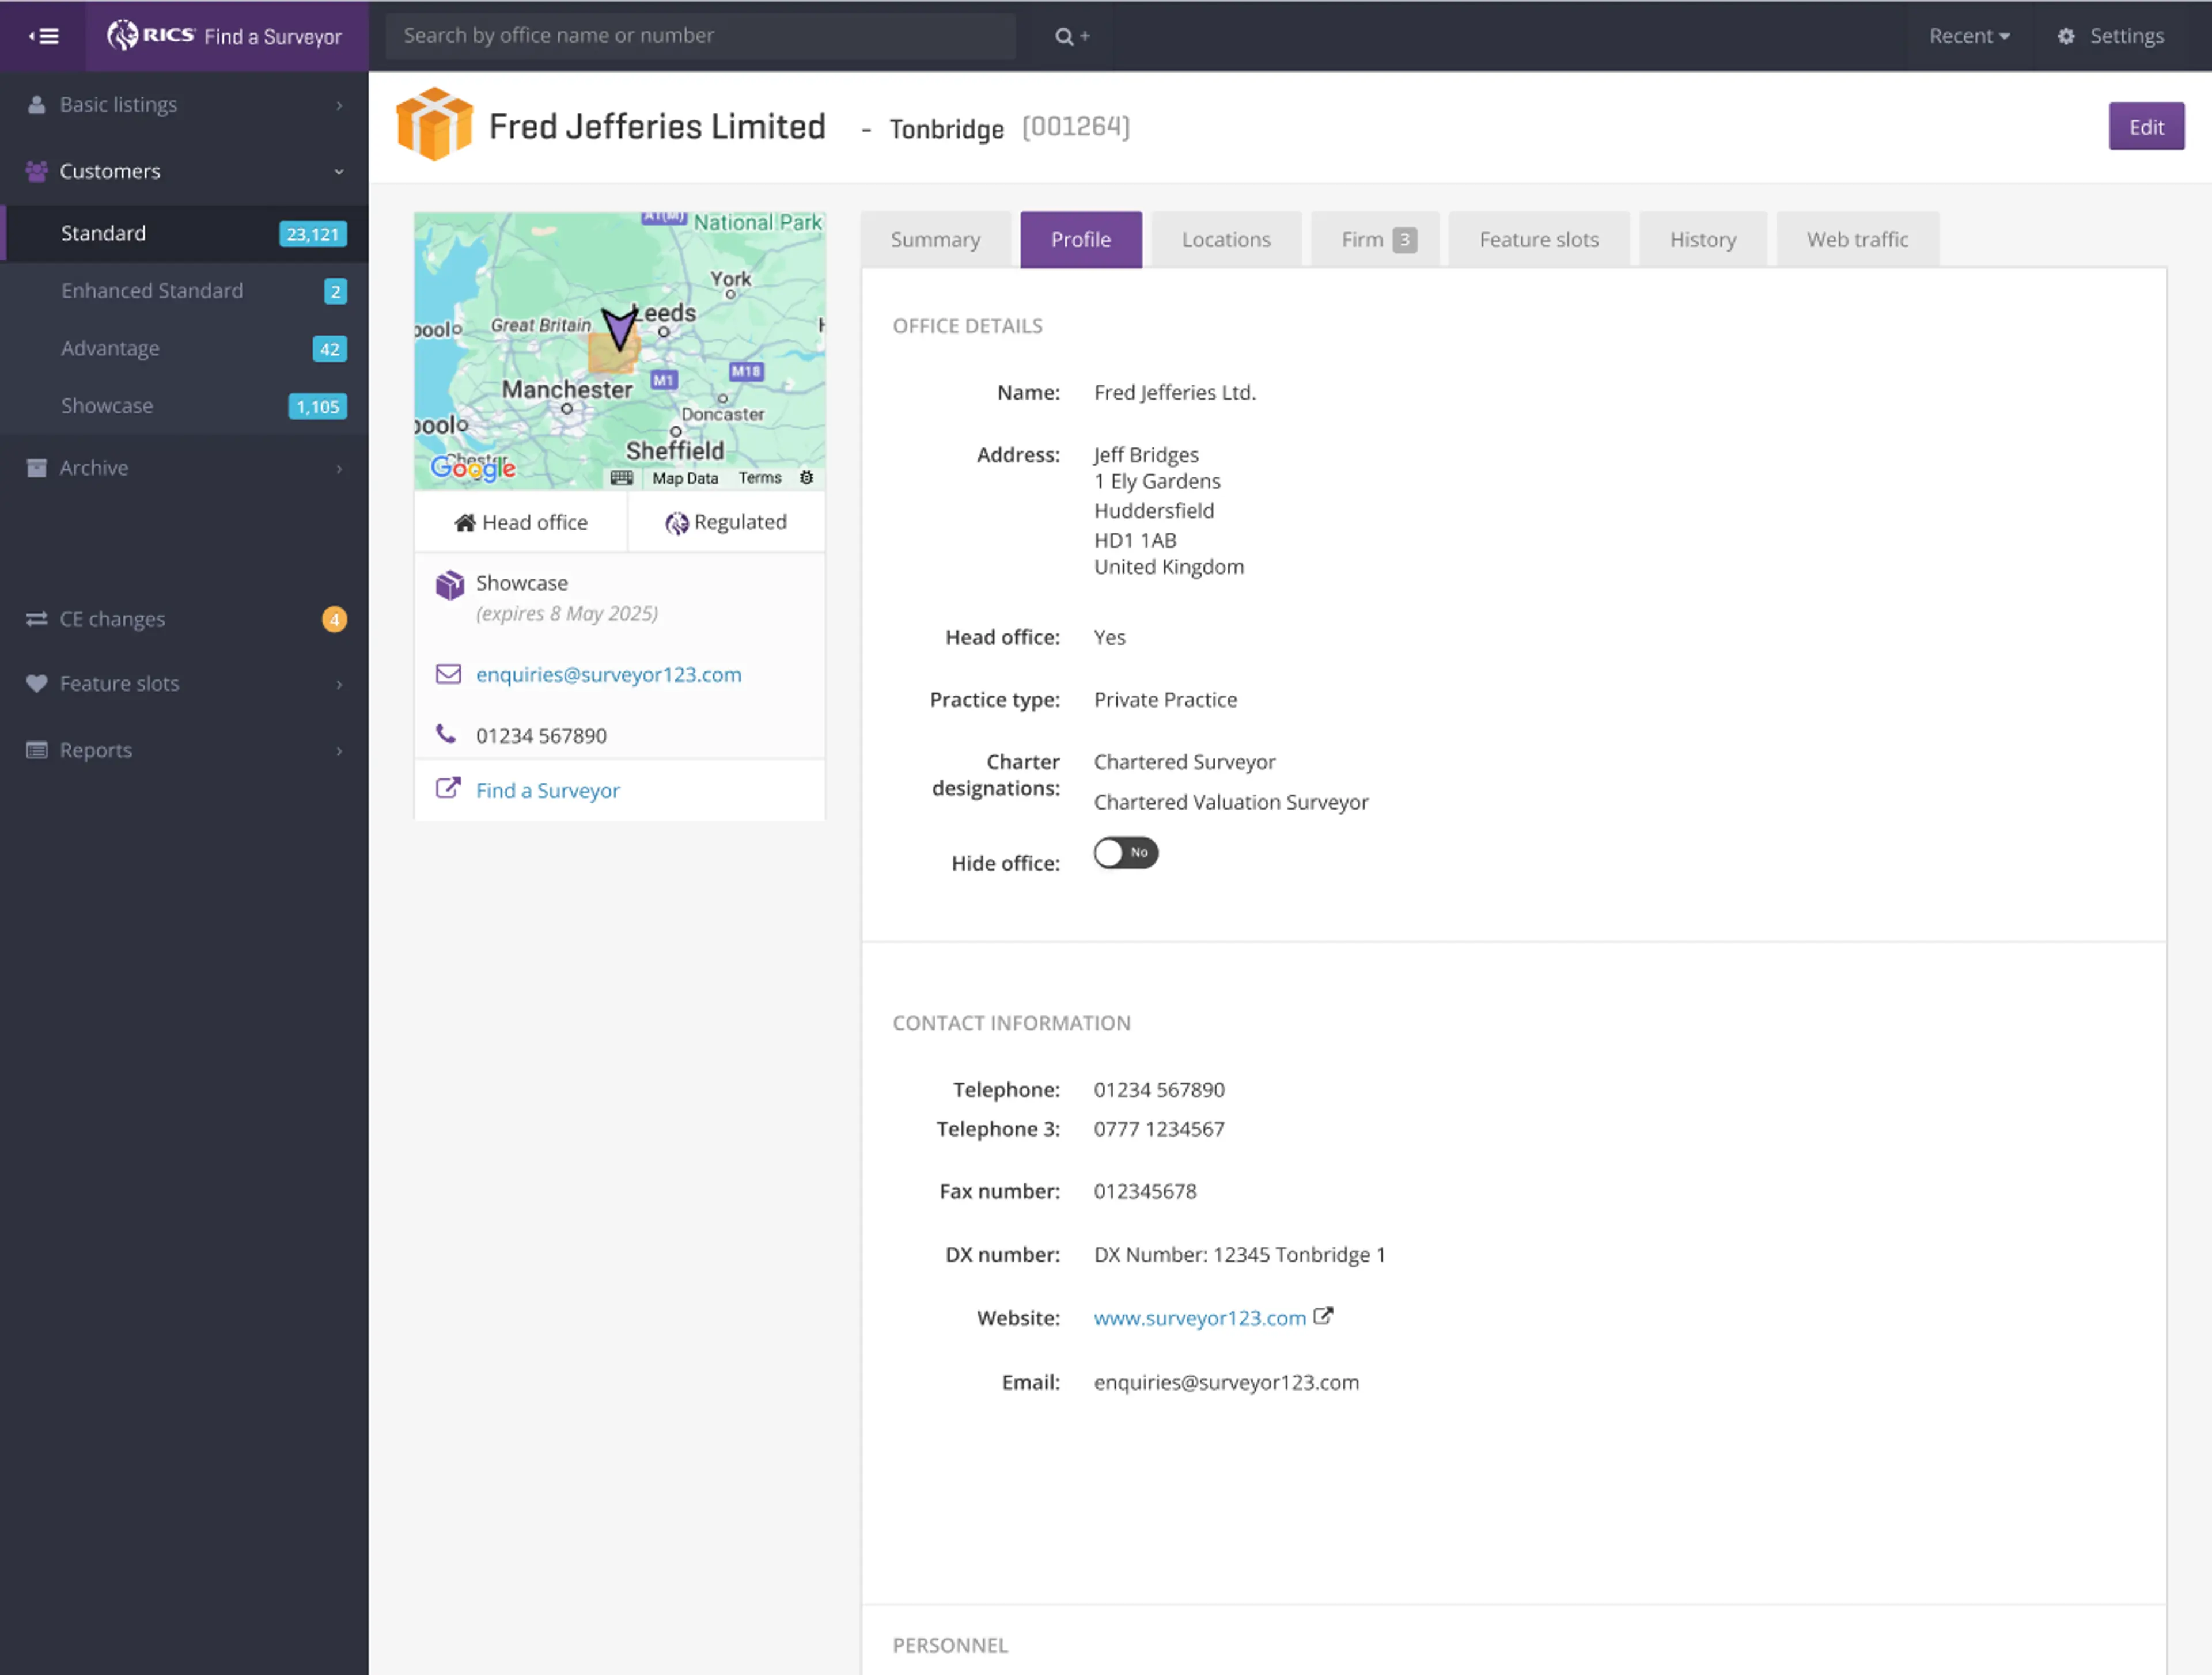The image size is (2212, 1675).
Task: Open the Web traffic tab
Action: coord(1856,240)
